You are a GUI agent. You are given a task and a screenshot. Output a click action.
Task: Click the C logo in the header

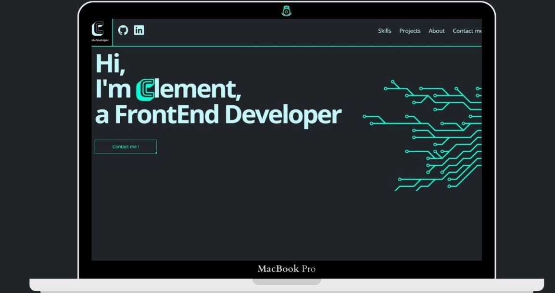pyautogui.click(x=98, y=29)
